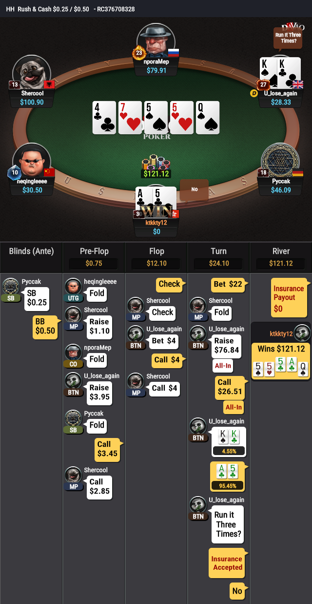Image resolution: width=312 pixels, height=604 pixels.
Task: Click Shercool's pug avatar at the table
Action: coord(32,73)
